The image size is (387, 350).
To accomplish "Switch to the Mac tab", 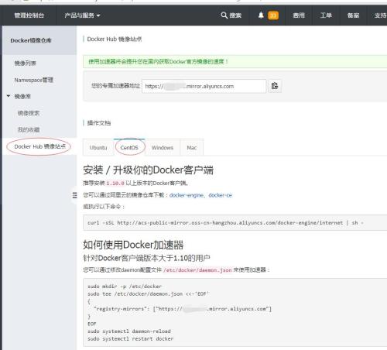I will [x=192, y=148].
